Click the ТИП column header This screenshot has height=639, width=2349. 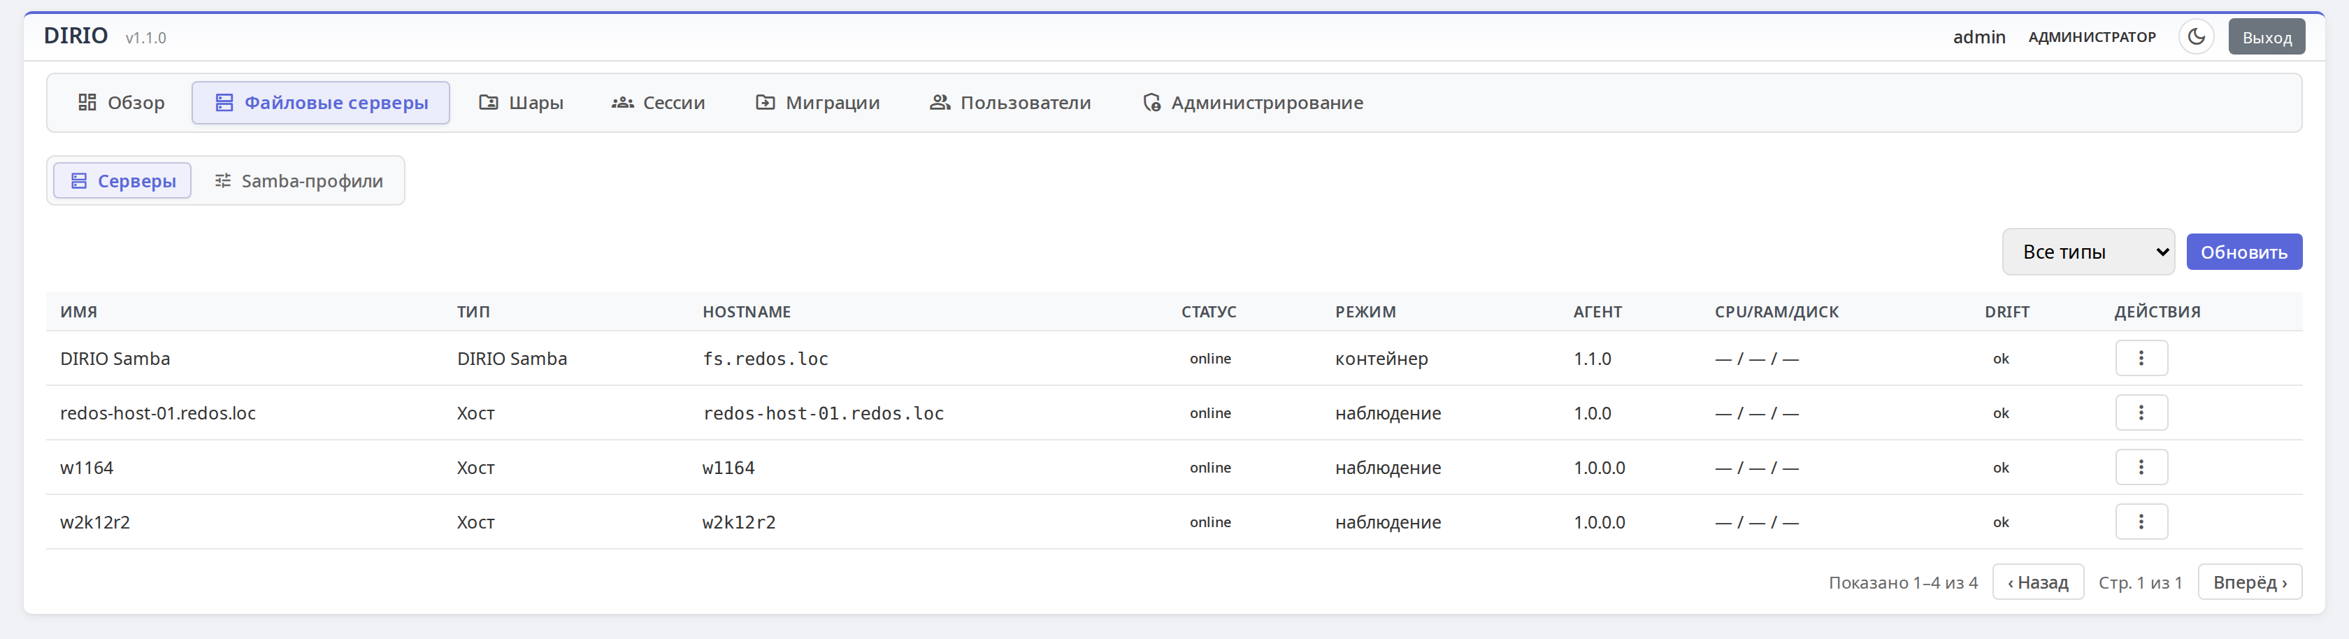coord(473,312)
